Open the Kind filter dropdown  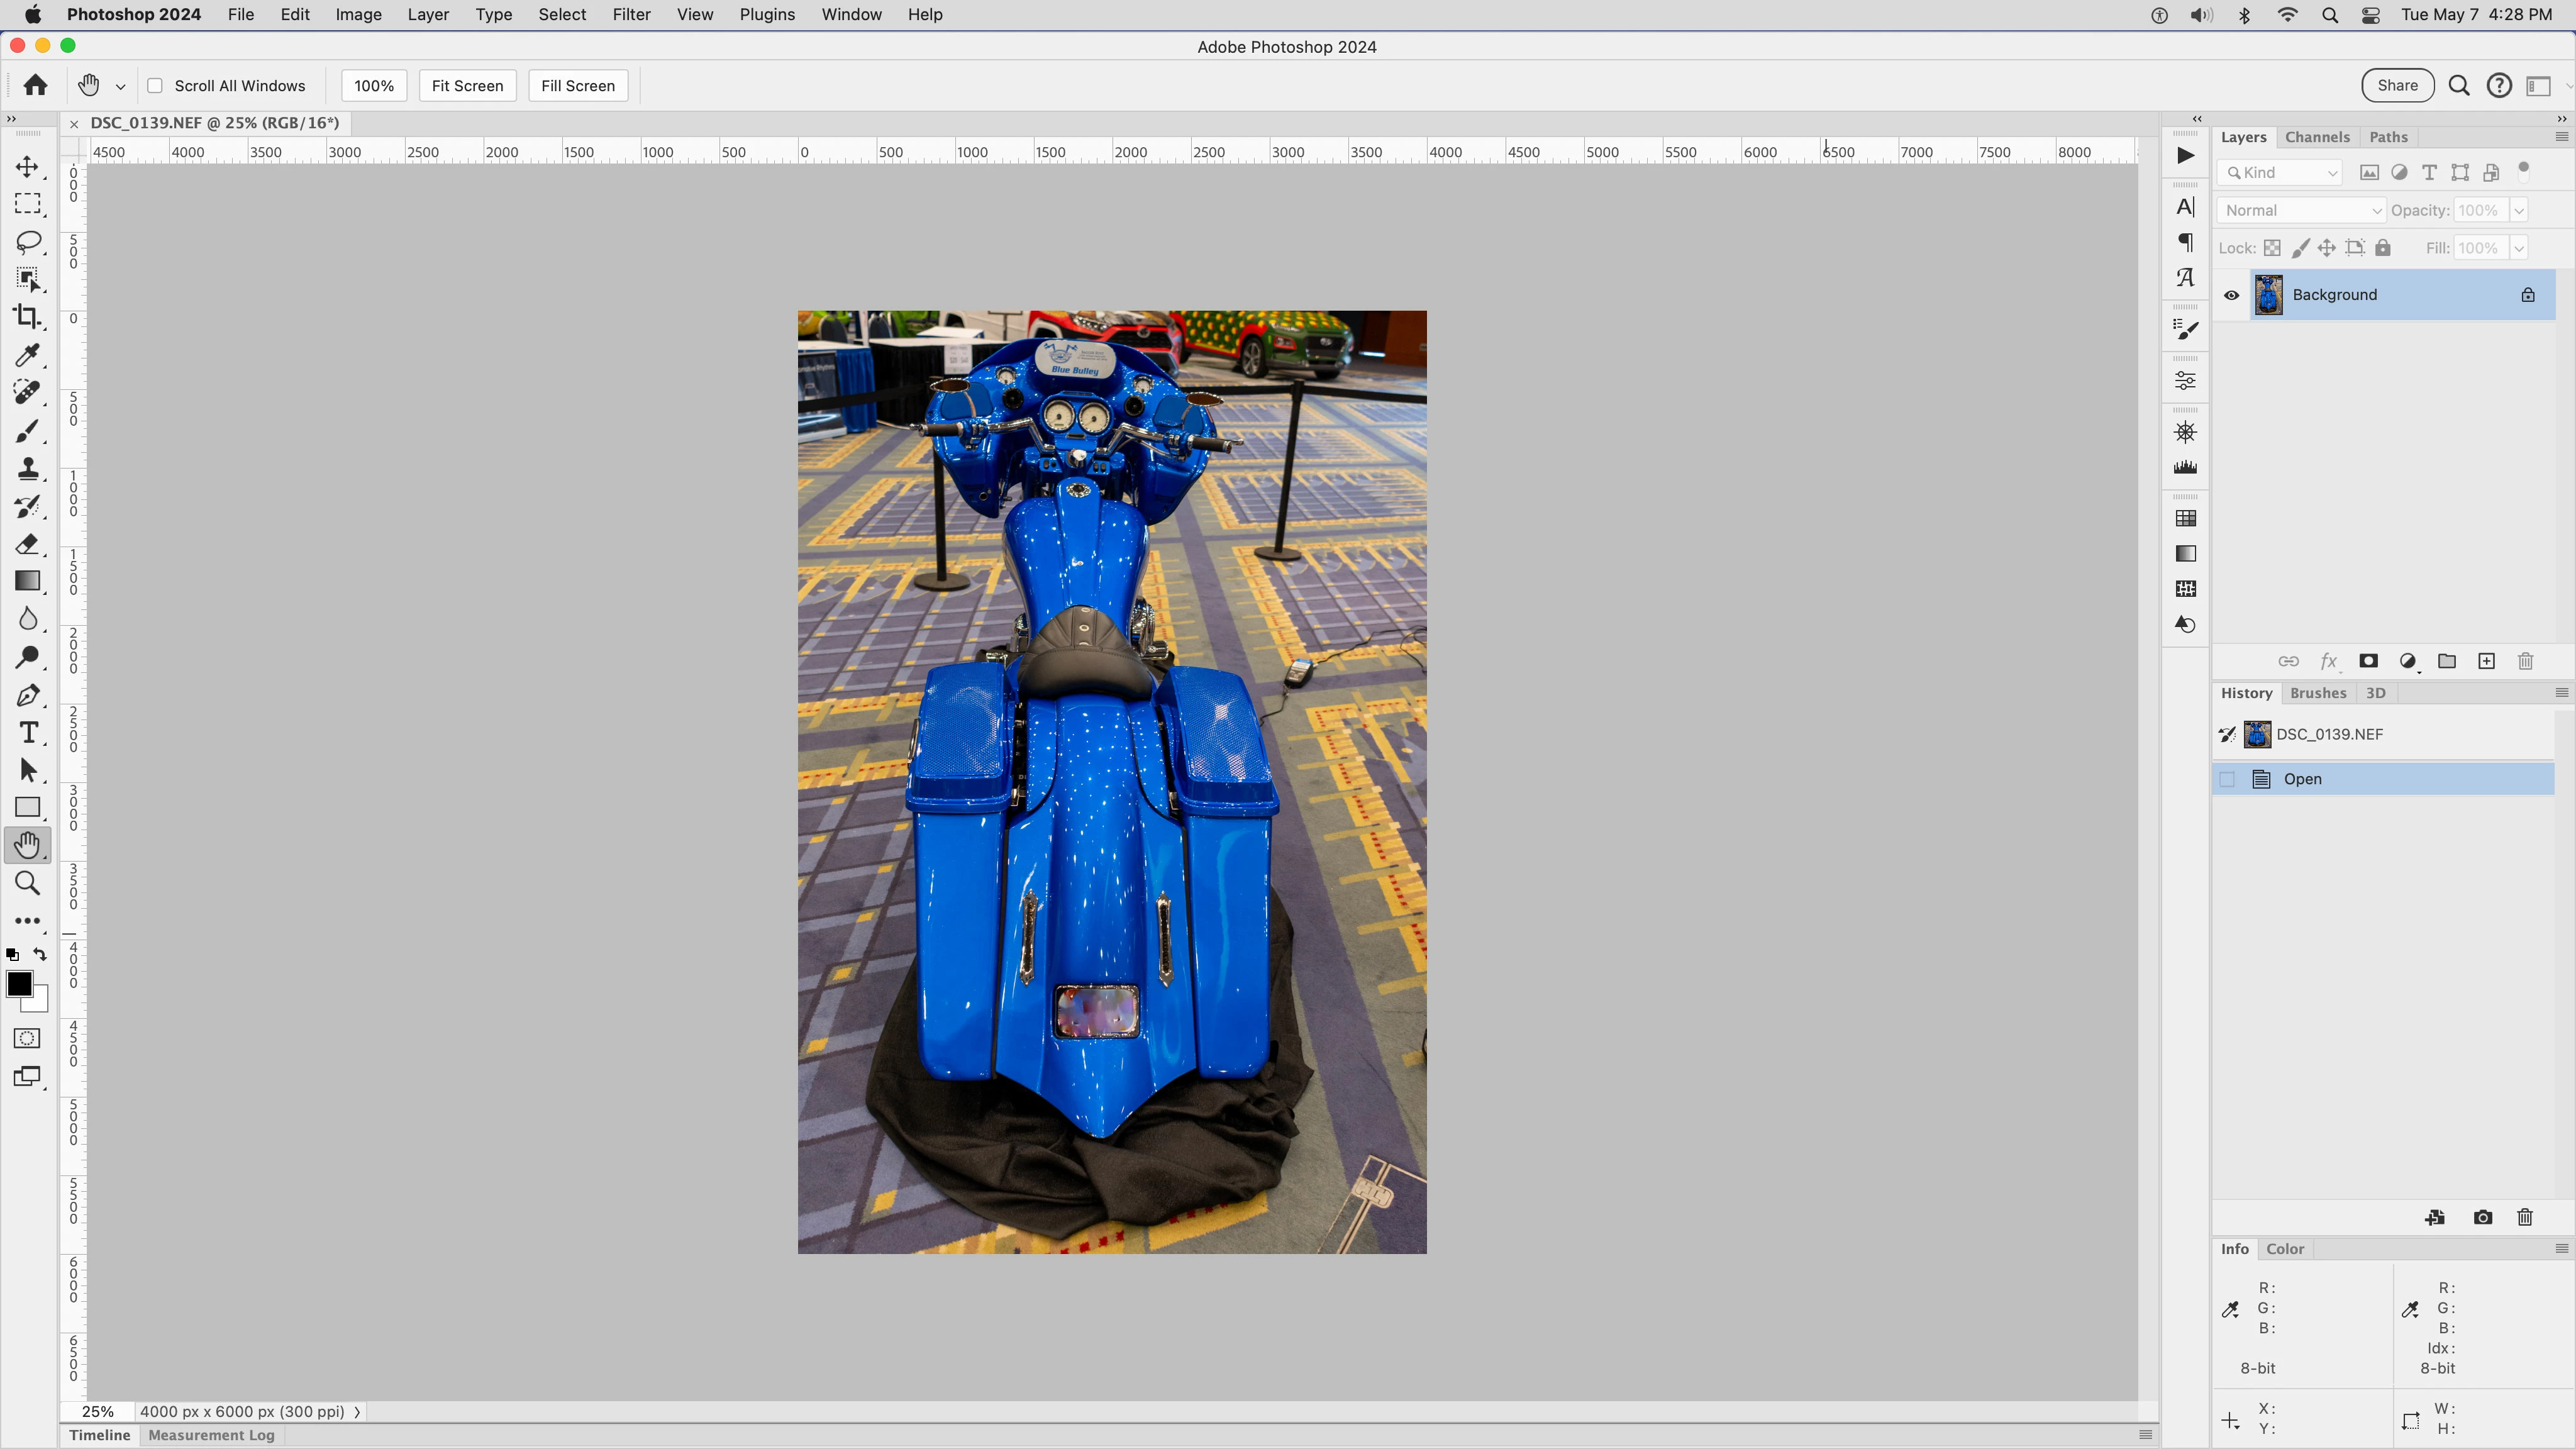click(2280, 173)
